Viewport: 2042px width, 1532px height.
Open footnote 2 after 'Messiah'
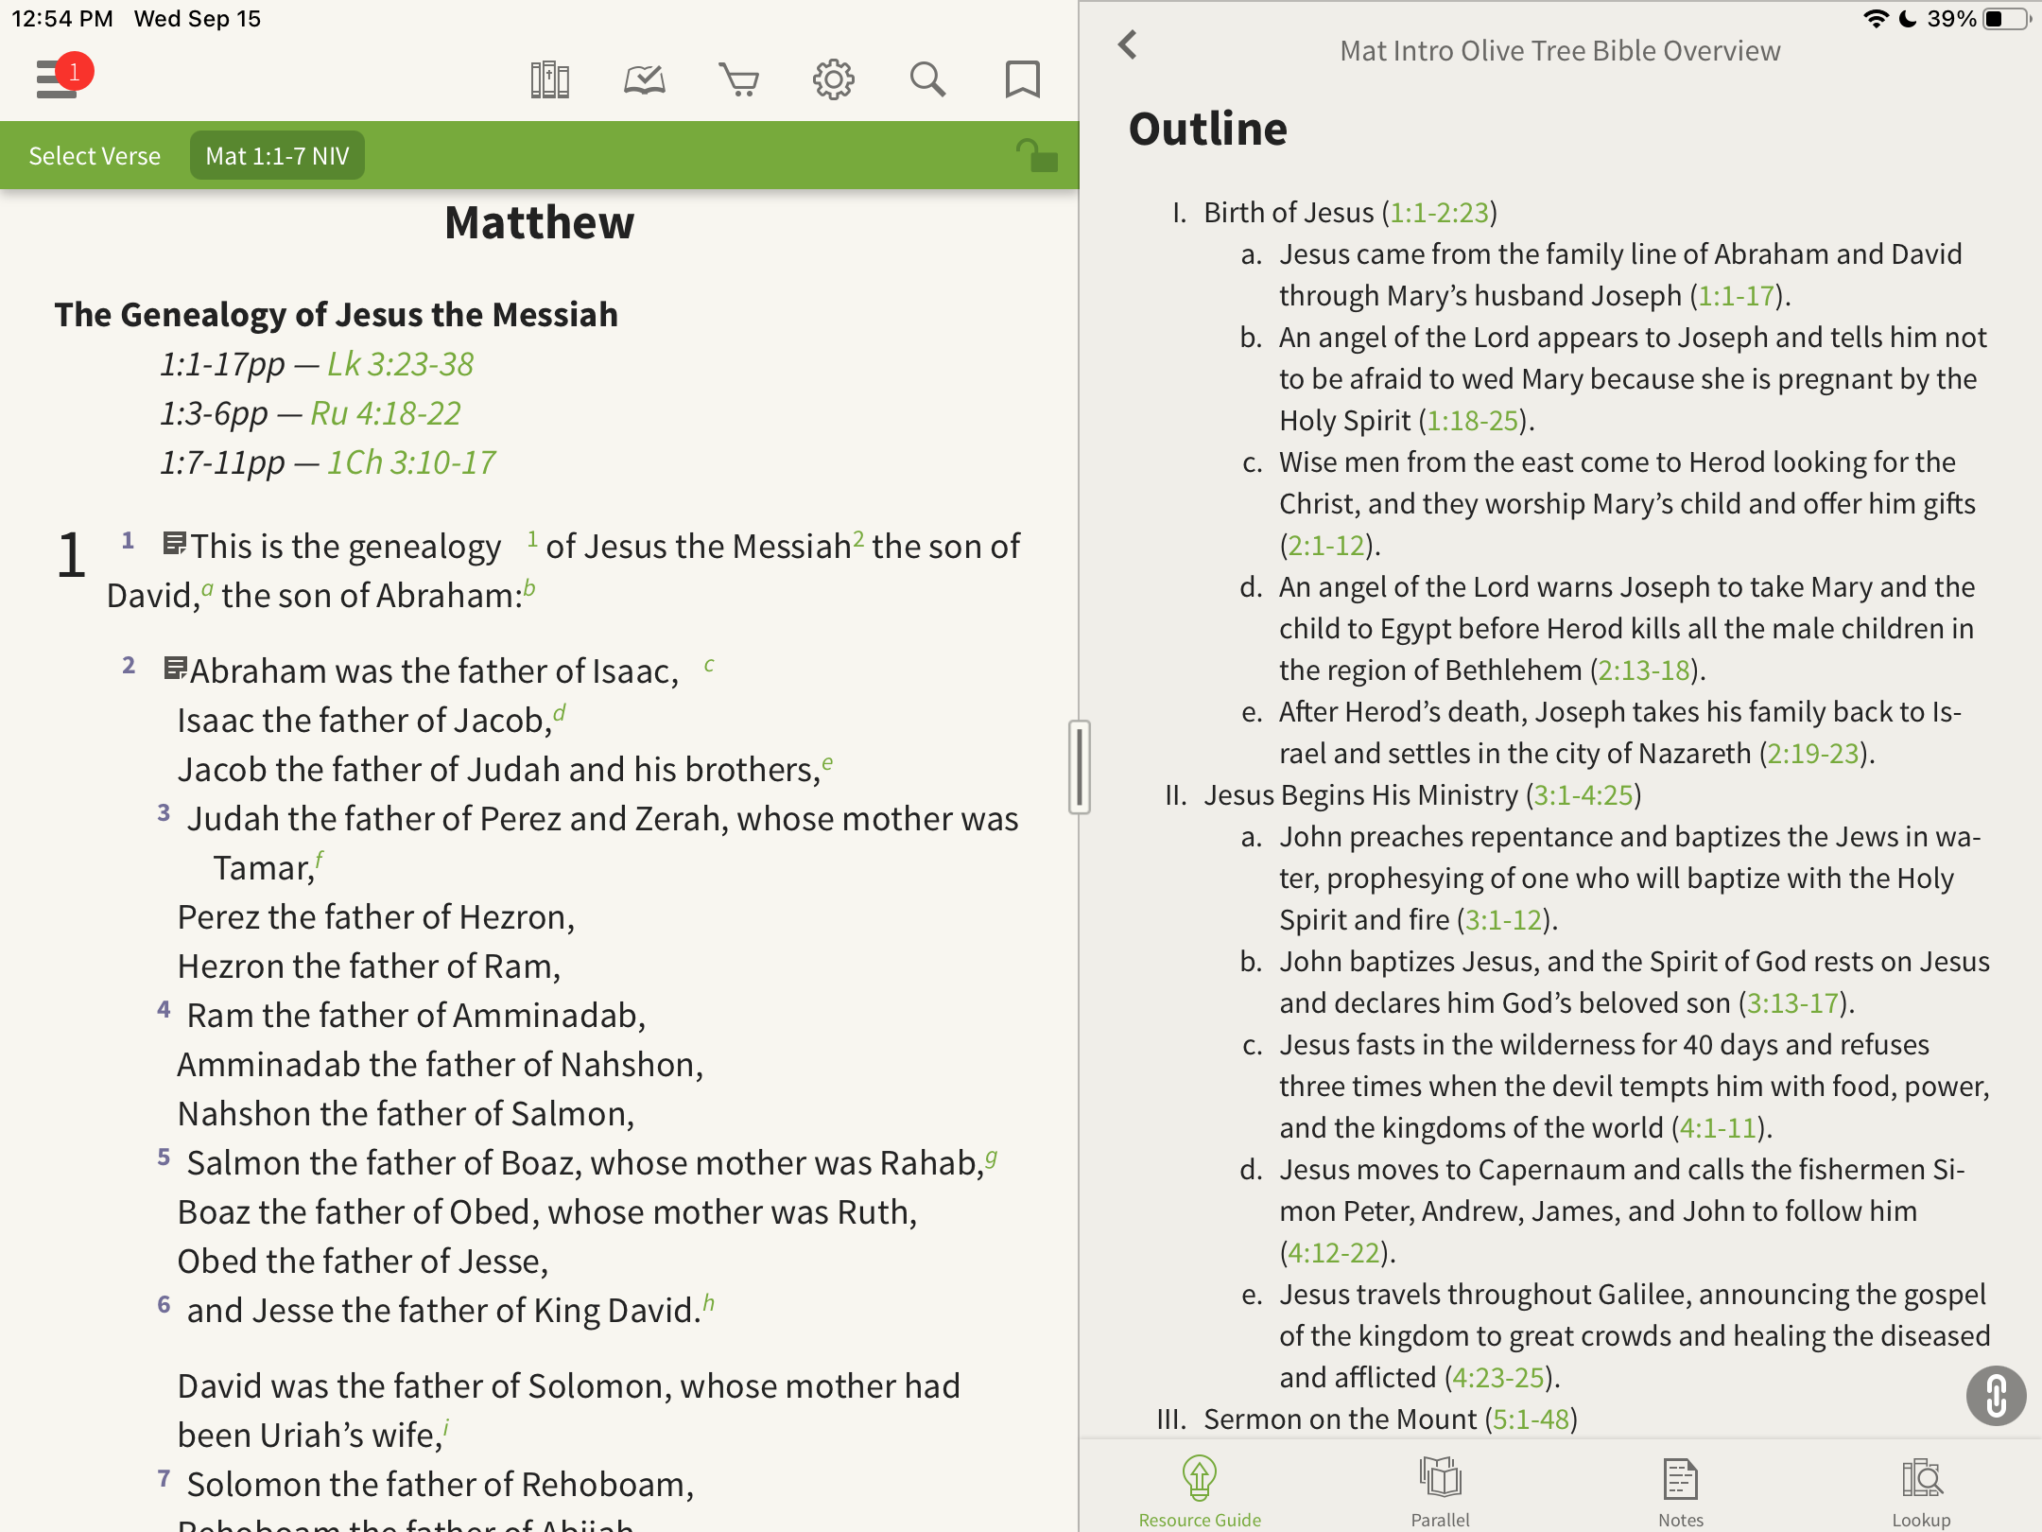858,539
